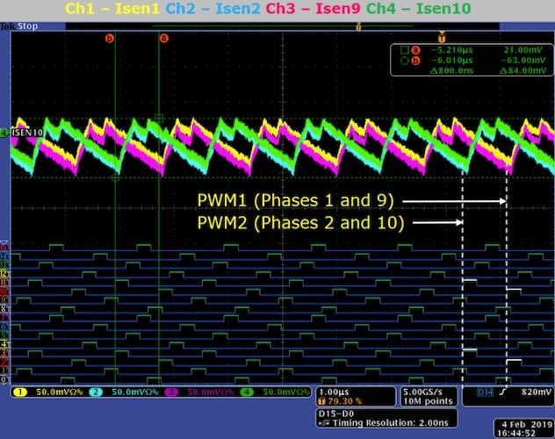The height and width of the screenshot is (439, 555).
Task: Click the orange cursor 'b' marker
Action: (x=110, y=39)
